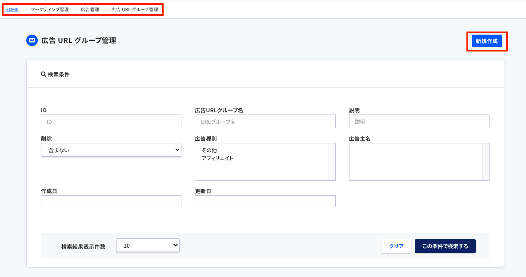Click the 作成日 date field
Viewport: 526px width, 277px height.
click(x=111, y=201)
